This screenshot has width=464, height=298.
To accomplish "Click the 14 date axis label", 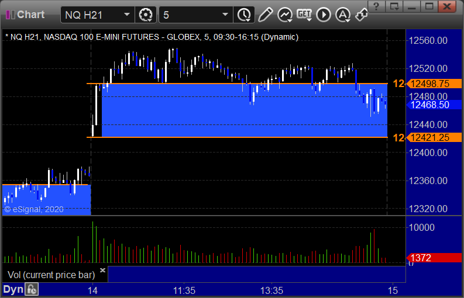I will (92, 290).
